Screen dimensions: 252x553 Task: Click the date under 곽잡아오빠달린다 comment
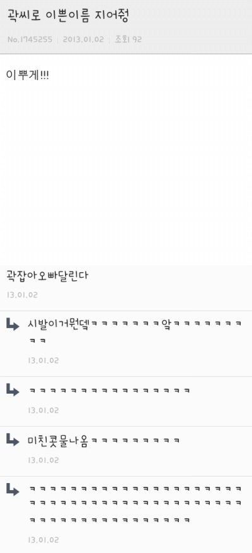[x=22, y=295]
